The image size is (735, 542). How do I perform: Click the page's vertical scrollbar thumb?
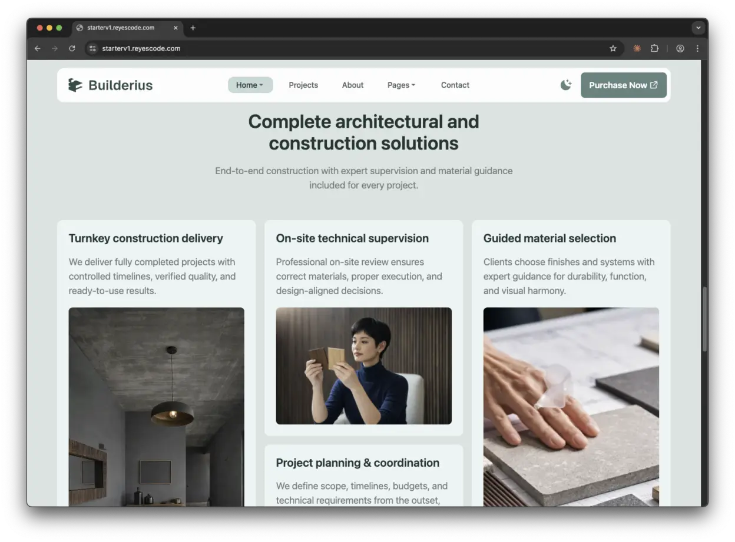click(x=704, y=318)
